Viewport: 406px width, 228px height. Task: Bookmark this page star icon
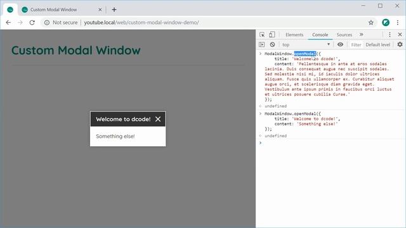pos(370,23)
